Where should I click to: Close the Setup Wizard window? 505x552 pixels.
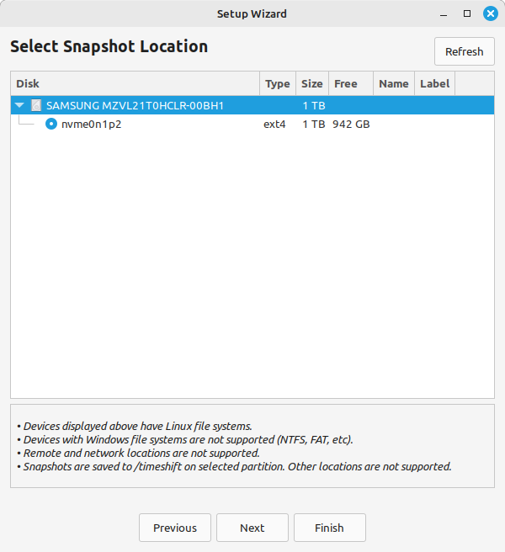coord(490,13)
